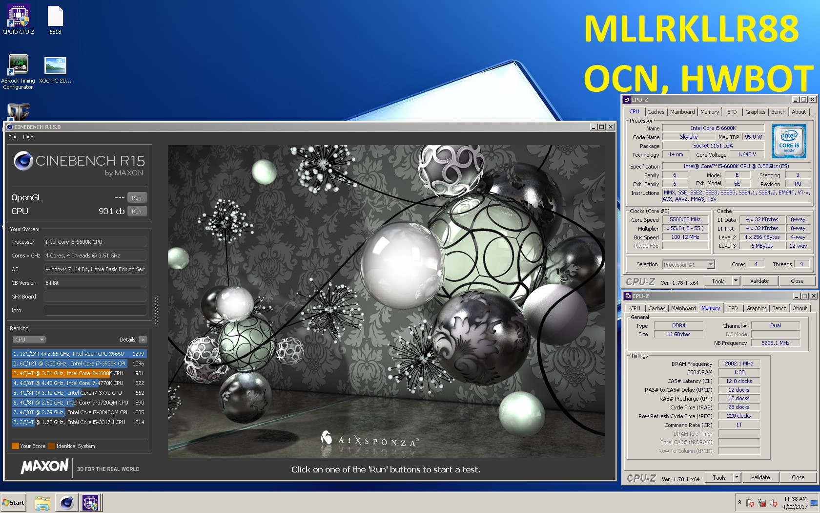Run the CPU benchmark test
This screenshot has width=820, height=513.
(x=137, y=212)
